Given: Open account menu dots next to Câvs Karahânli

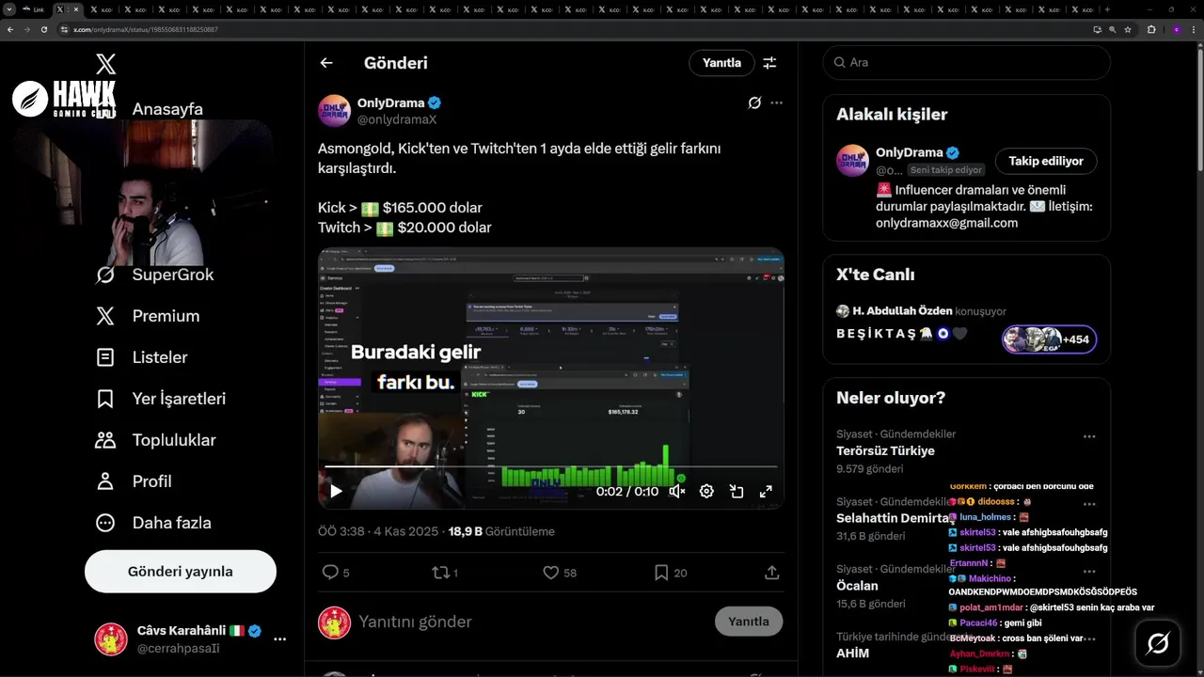Looking at the screenshot, I should pyautogui.click(x=279, y=639).
